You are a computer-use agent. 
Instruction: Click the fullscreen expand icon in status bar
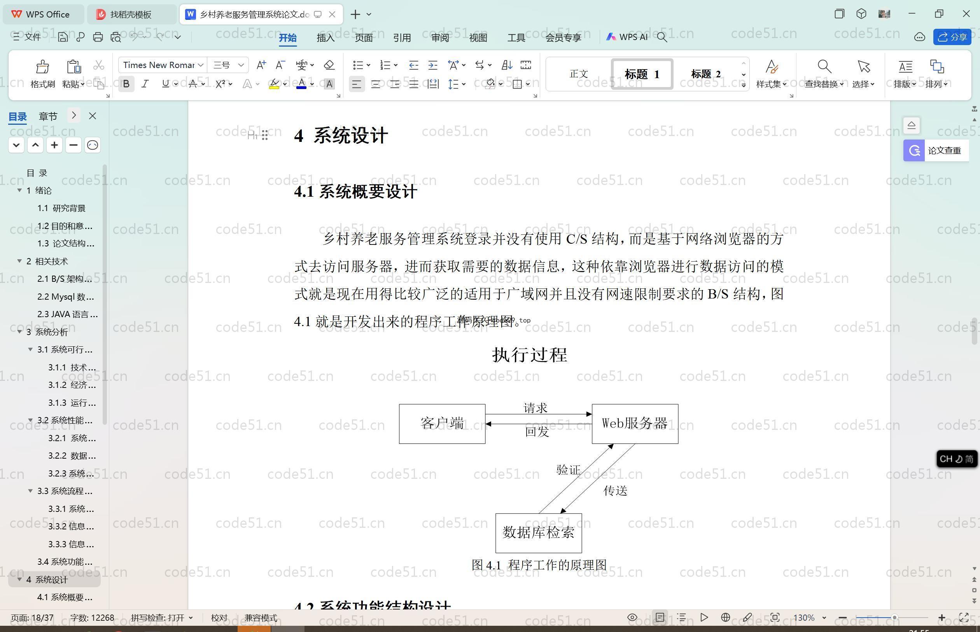[x=964, y=617]
